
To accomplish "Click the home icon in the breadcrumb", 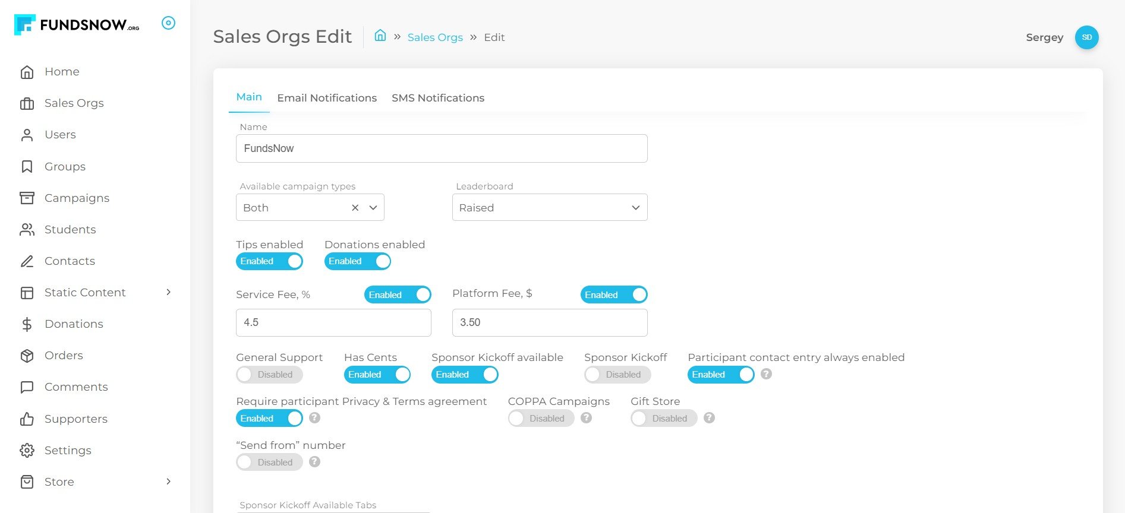I will 380,36.
